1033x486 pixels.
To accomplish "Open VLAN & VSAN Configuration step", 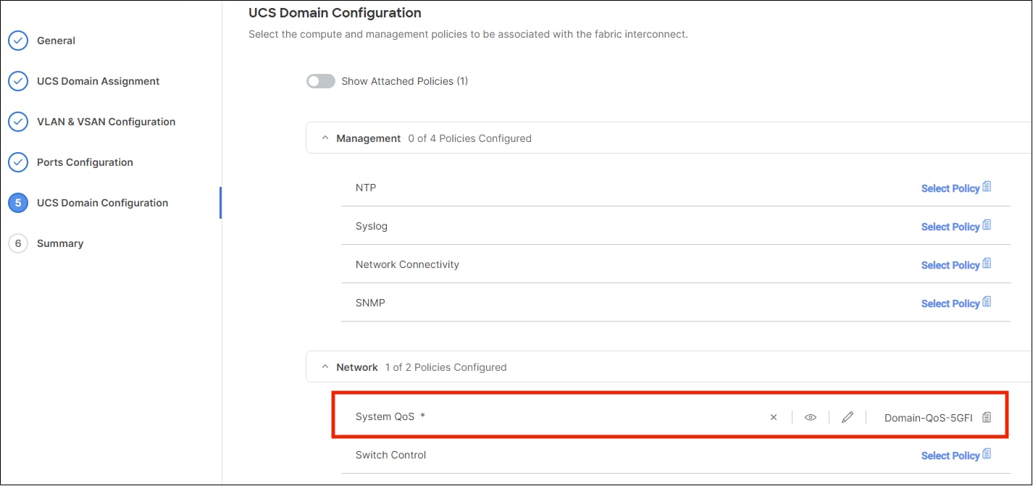I will pyautogui.click(x=106, y=122).
